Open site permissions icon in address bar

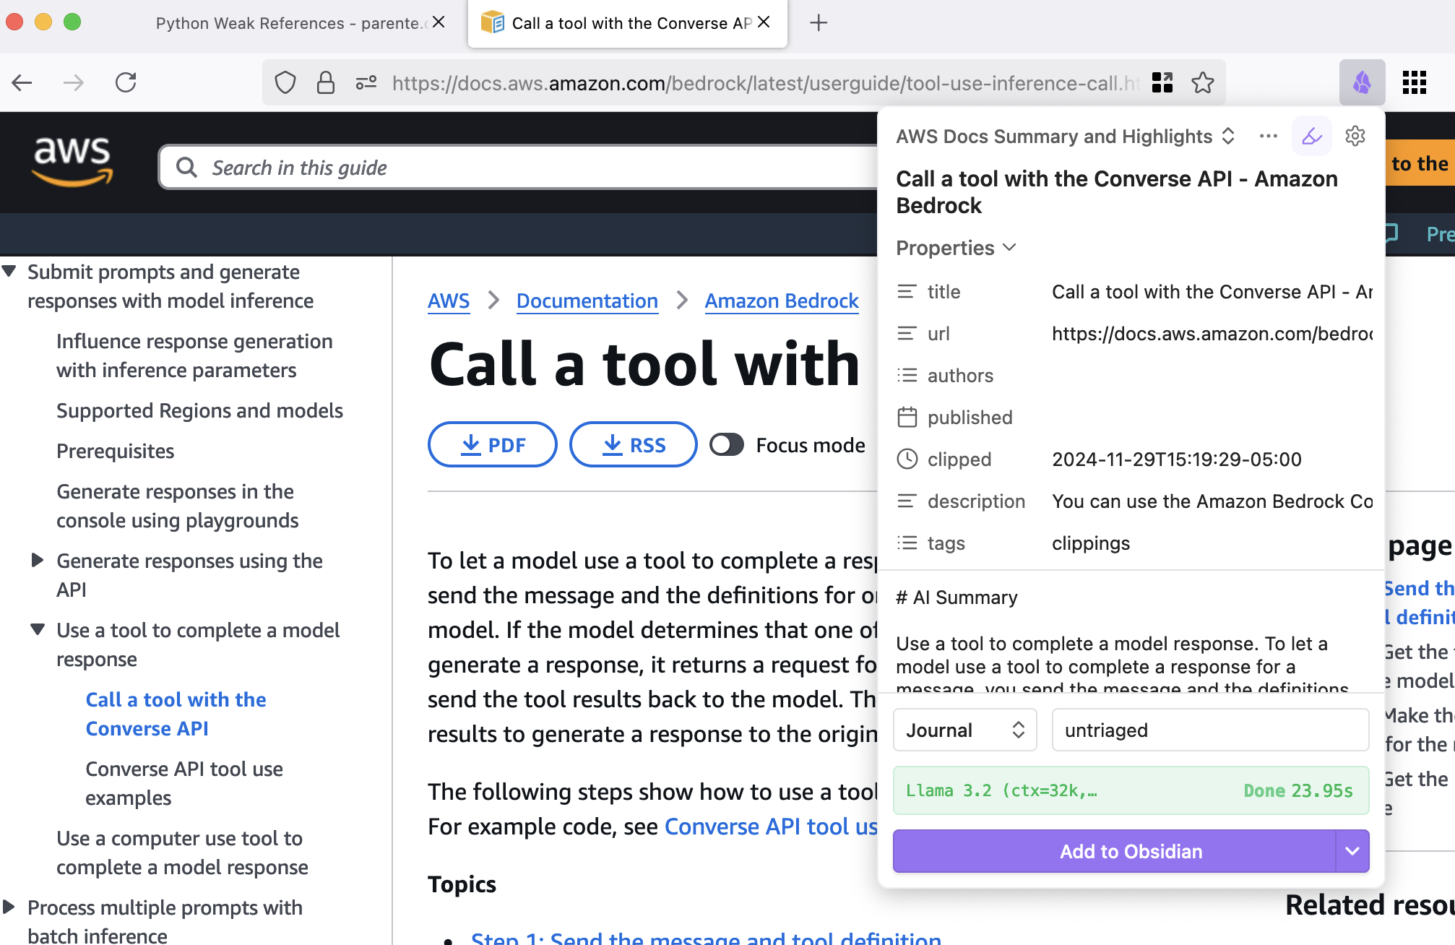(366, 83)
